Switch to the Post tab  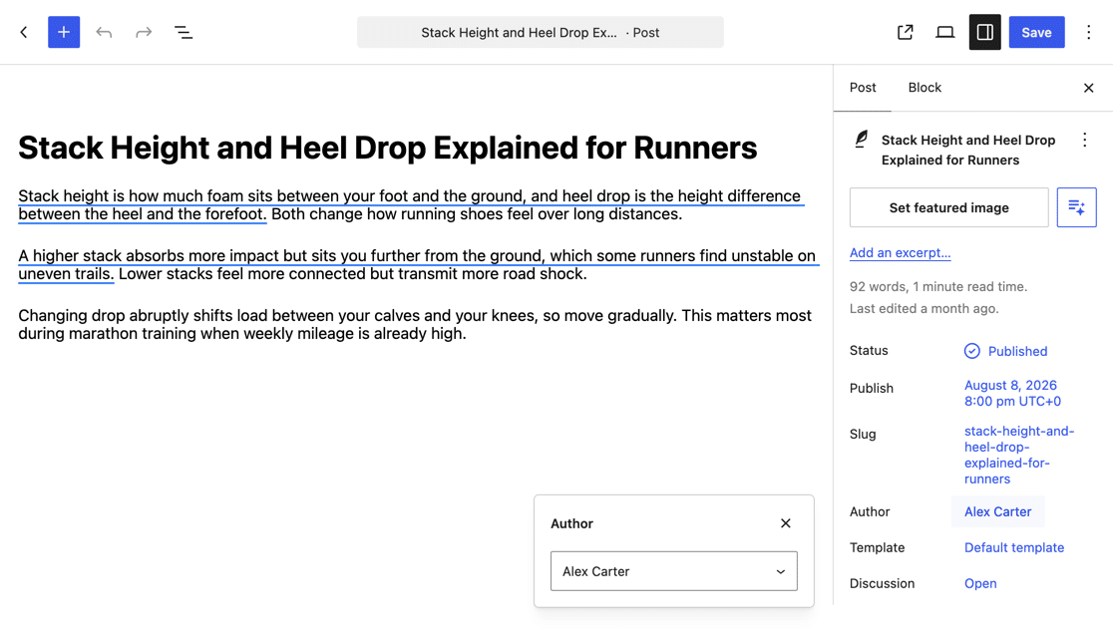tap(863, 88)
